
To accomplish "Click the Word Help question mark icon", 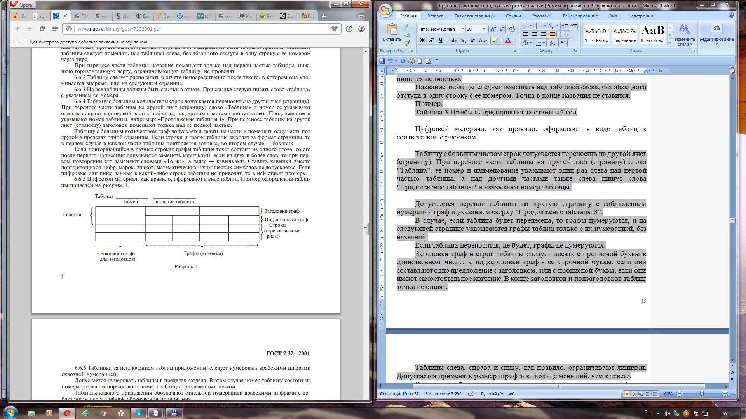I will [731, 16].
